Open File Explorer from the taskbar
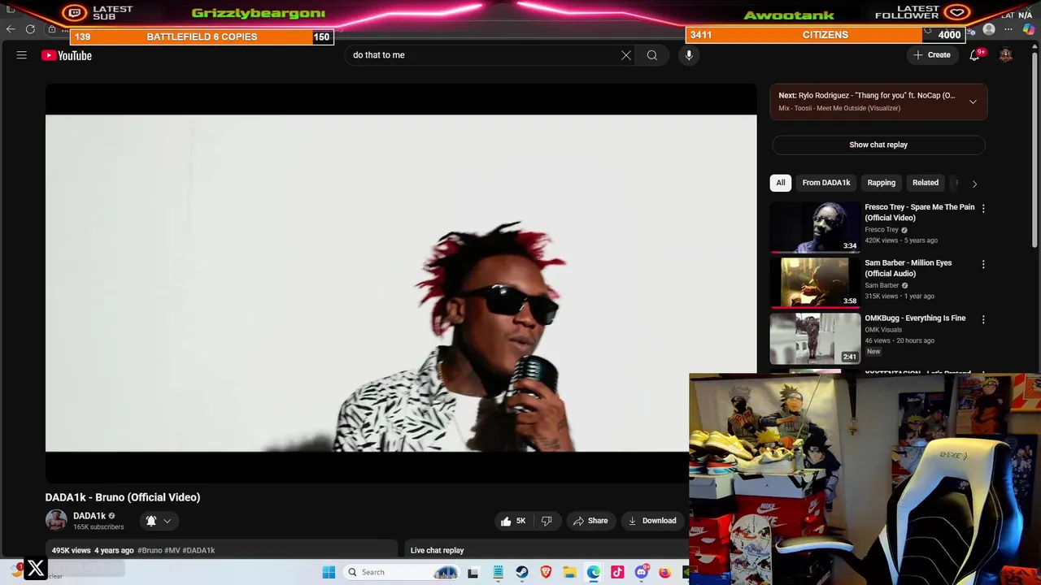 click(569, 572)
